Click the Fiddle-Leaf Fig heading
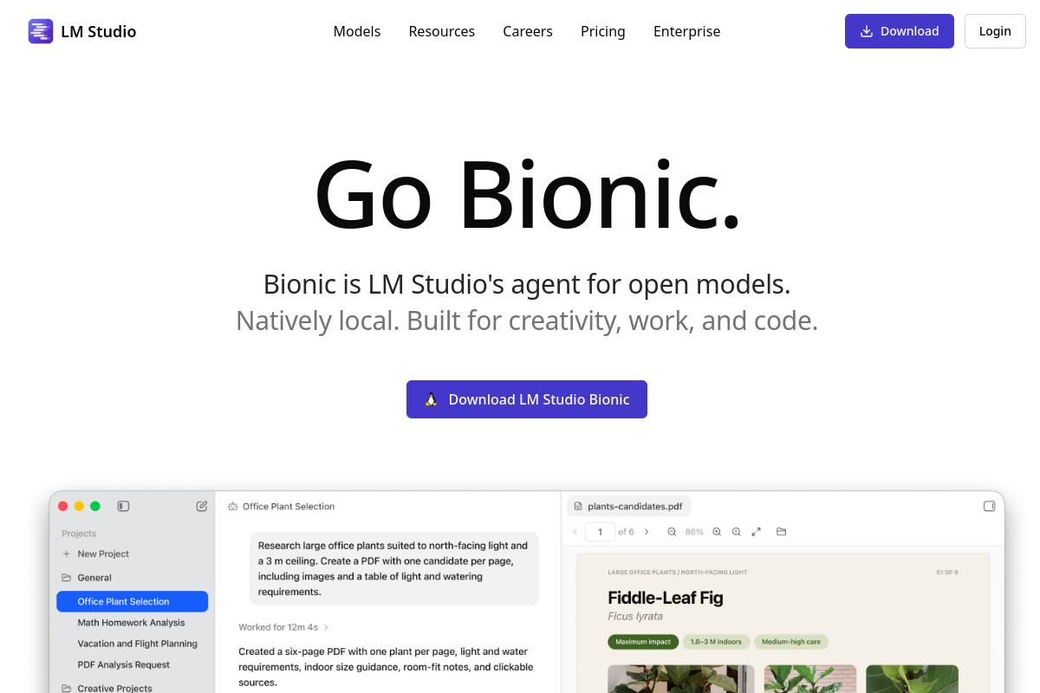 [666, 598]
